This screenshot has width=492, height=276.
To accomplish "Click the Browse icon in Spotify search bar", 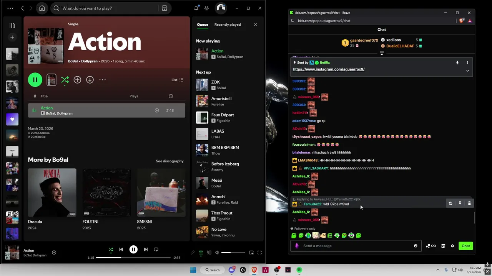I will [165, 8].
